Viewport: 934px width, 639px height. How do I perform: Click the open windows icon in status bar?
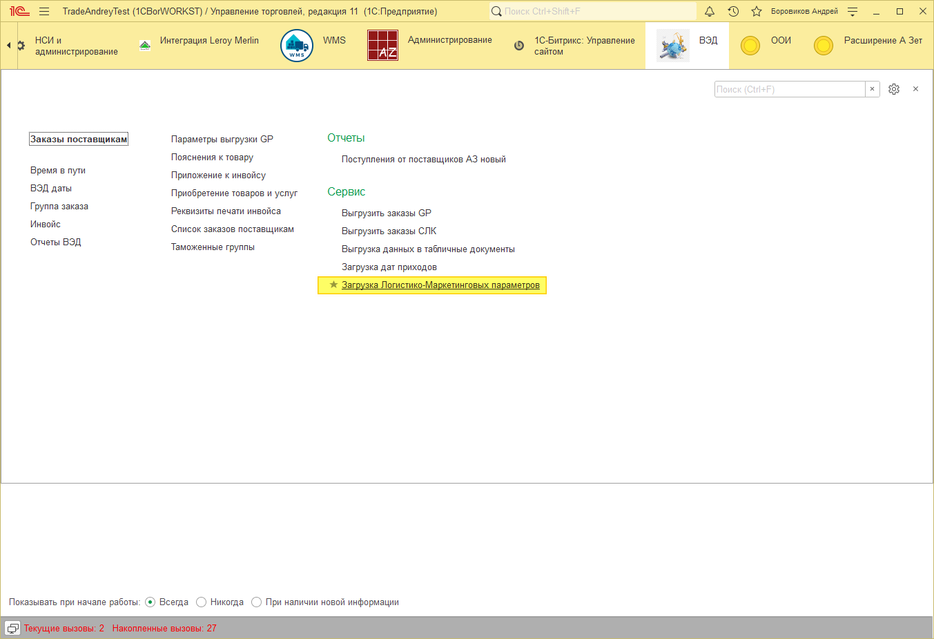pyautogui.click(x=12, y=628)
